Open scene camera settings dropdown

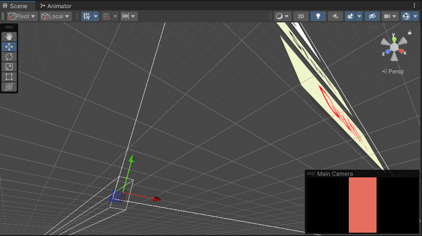[390, 16]
